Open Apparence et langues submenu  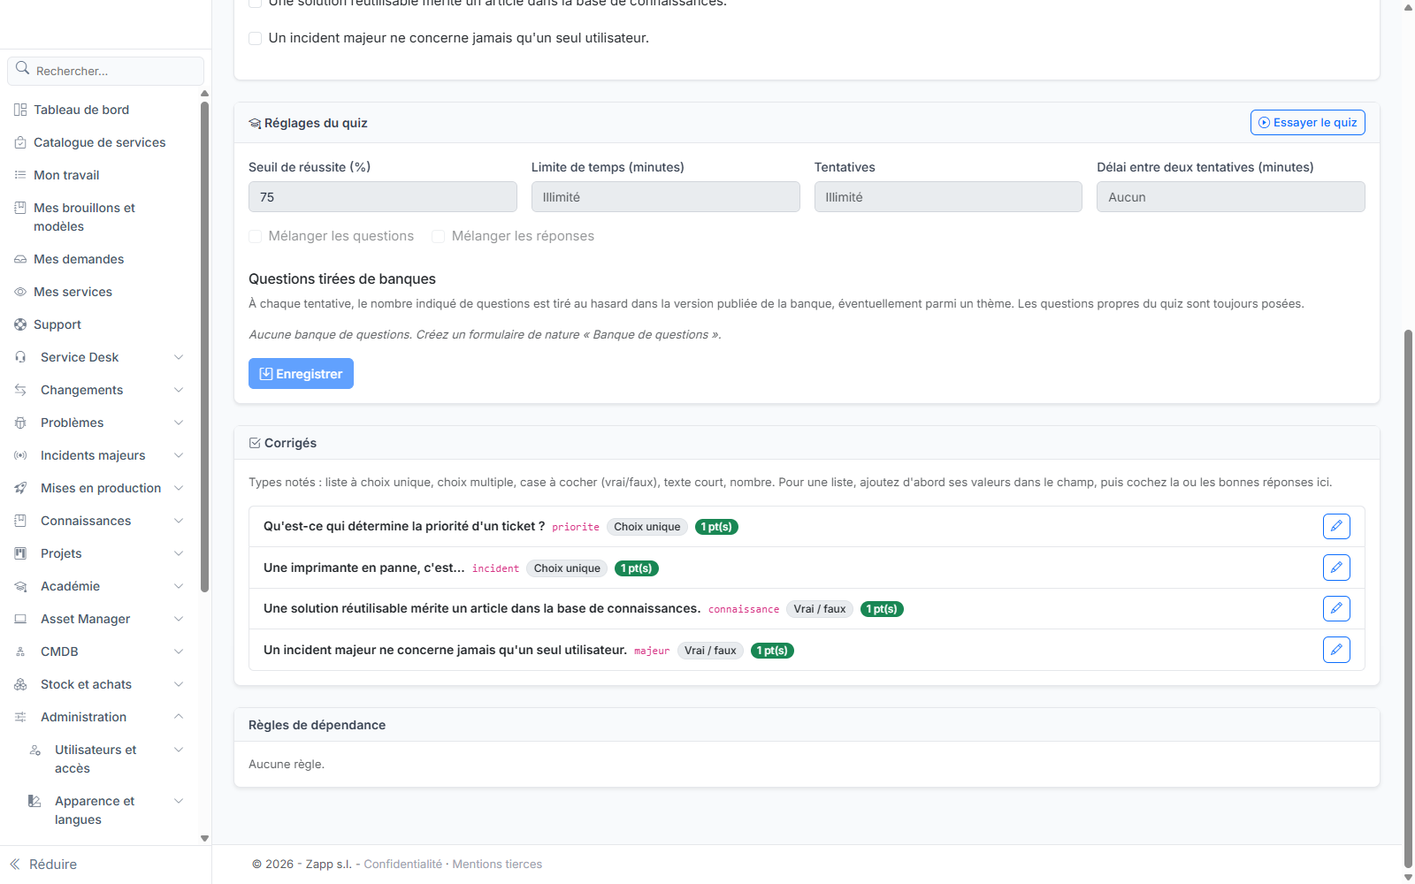point(106,810)
